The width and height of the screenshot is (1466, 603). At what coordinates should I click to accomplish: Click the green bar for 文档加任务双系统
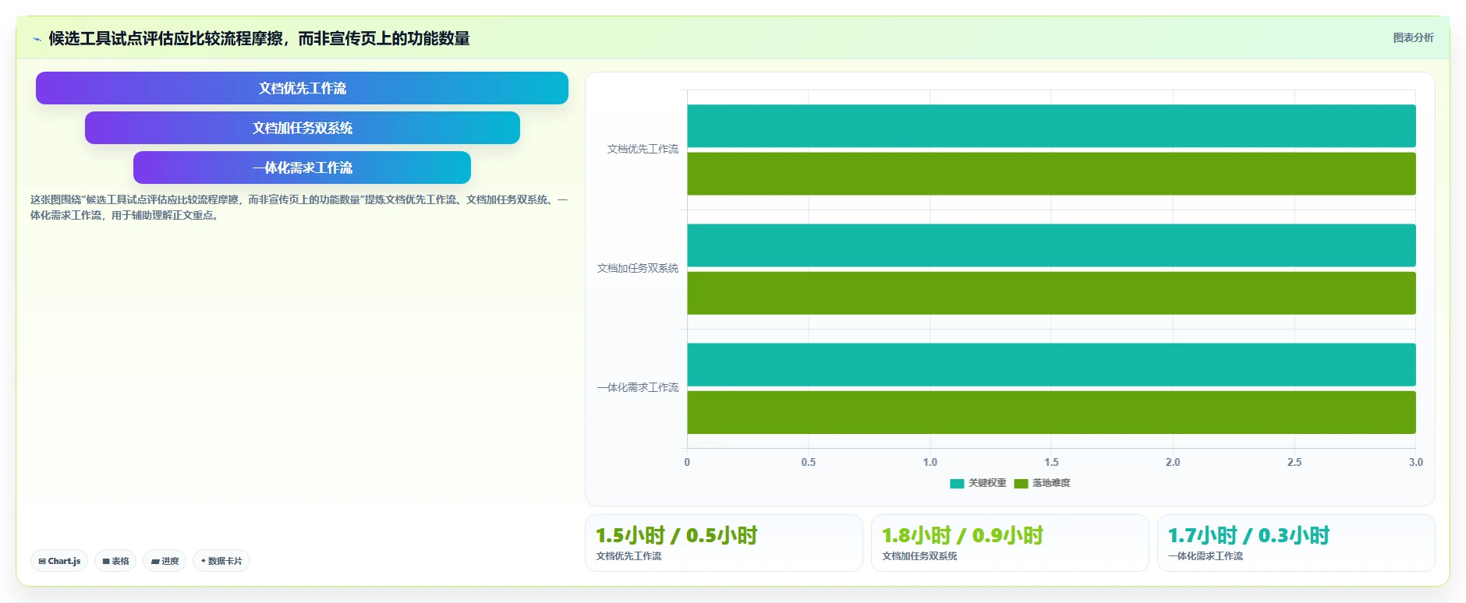(1051, 293)
